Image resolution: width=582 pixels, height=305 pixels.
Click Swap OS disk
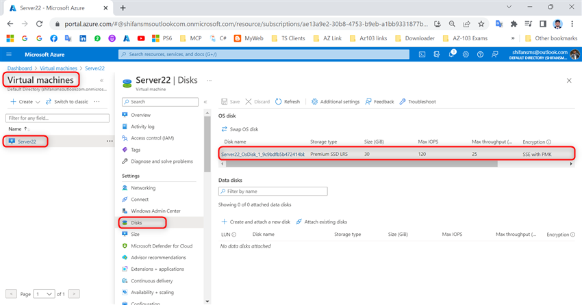(x=240, y=129)
